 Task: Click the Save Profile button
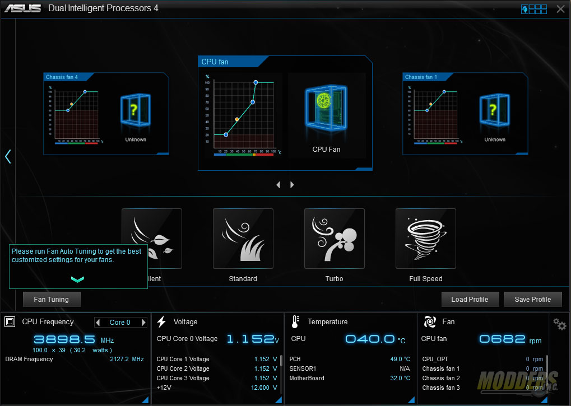click(533, 300)
